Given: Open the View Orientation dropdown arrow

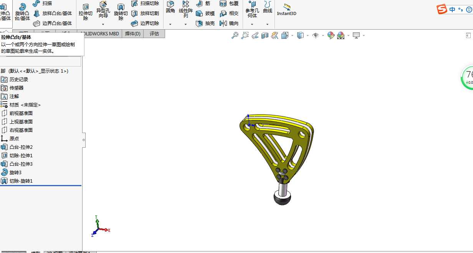Looking at the screenshot, I should pyautogui.click(x=293, y=36).
